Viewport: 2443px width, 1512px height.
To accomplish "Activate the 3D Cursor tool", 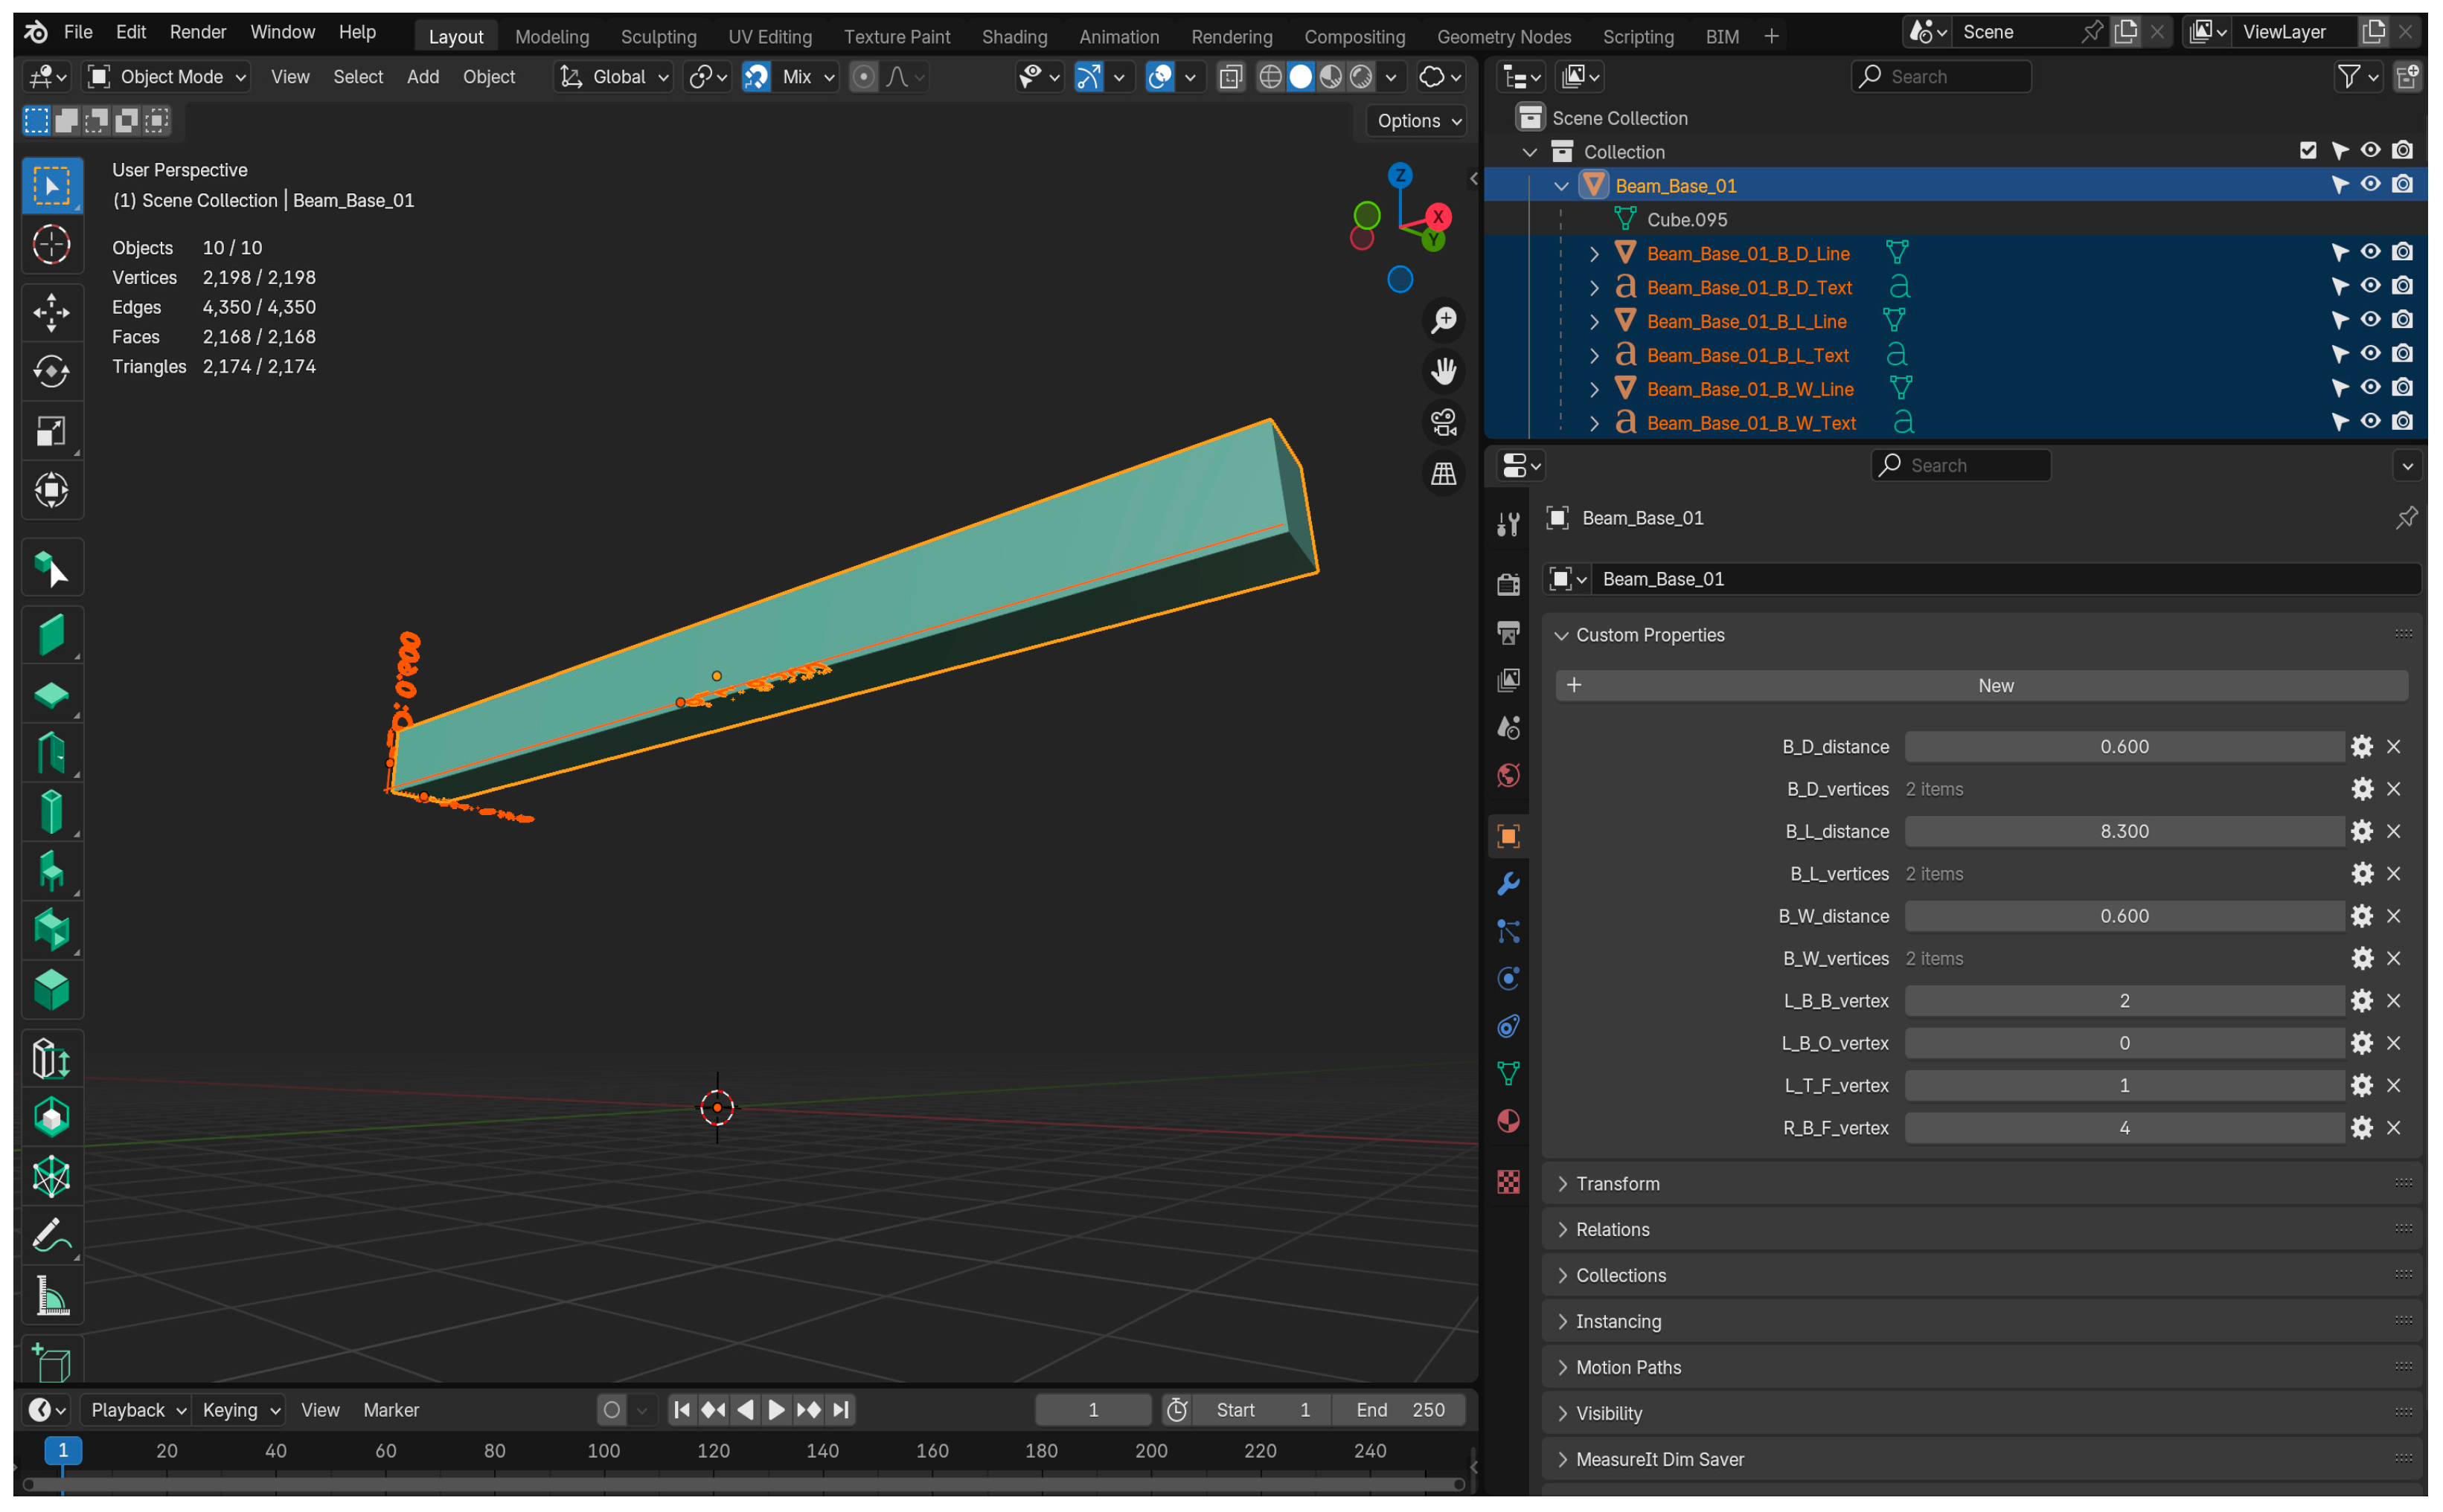I will point(51,244).
